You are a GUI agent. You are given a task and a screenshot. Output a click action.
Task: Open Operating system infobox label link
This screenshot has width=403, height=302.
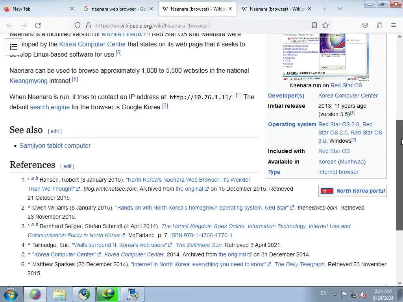pos(292,124)
